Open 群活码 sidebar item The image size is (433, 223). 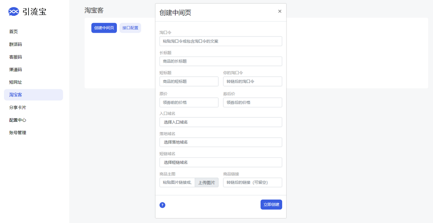click(x=16, y=44)
